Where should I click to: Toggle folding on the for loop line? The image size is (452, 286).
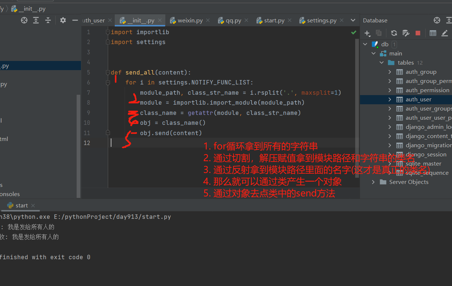pos(108,83)
